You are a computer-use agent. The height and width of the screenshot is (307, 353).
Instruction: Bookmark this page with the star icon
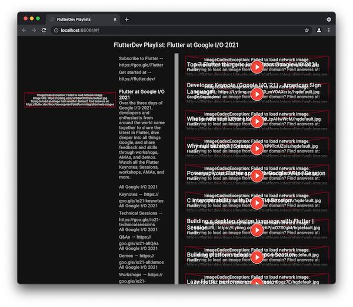tap(307, 30)
